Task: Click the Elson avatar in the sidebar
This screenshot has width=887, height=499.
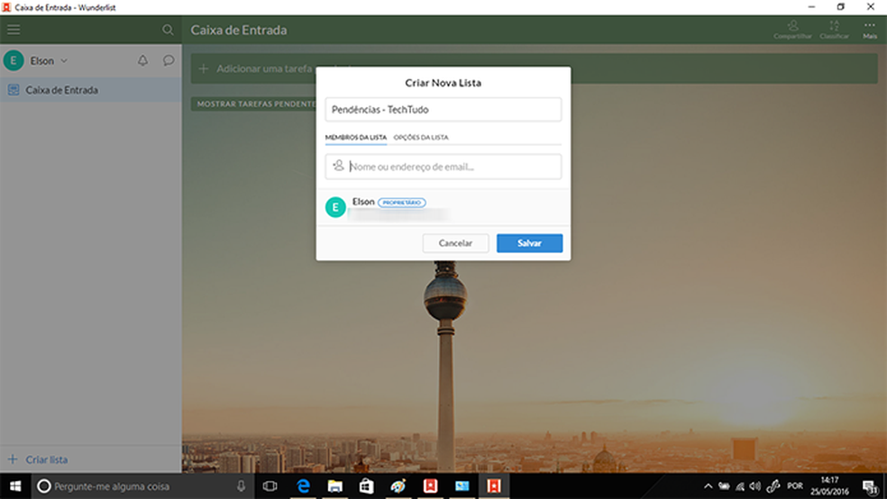Action: coord(14,60)
